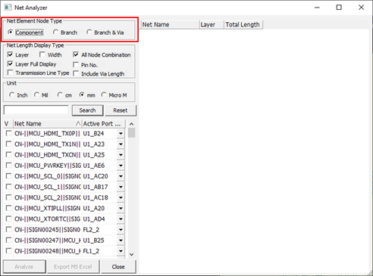373x276 pixels.
Task: Close the Net Analyzer via Close button
Action: point(118,267)
